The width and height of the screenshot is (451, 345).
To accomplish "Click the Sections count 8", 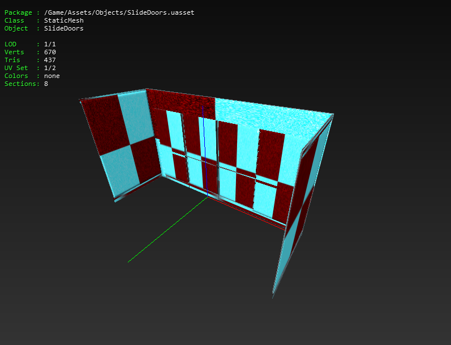I will click(x=46, y=84).
